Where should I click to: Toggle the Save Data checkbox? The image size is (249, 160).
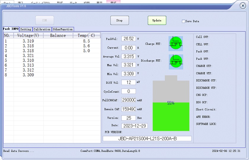(183, 21)
